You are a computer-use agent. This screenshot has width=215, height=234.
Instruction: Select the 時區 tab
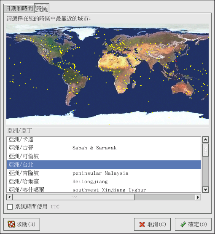point(42,8)
